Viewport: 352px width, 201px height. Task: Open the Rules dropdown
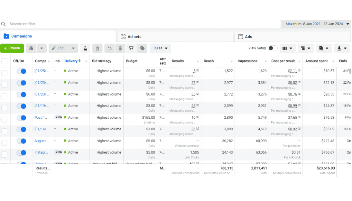point(160,48)
